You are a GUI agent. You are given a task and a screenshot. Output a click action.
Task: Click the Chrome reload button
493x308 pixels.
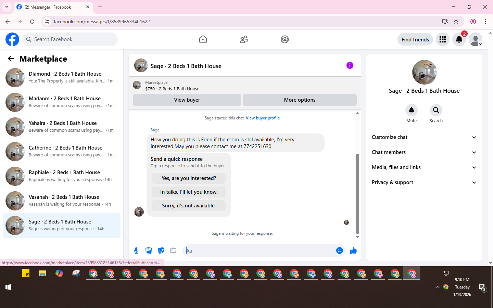pos(32,22)
